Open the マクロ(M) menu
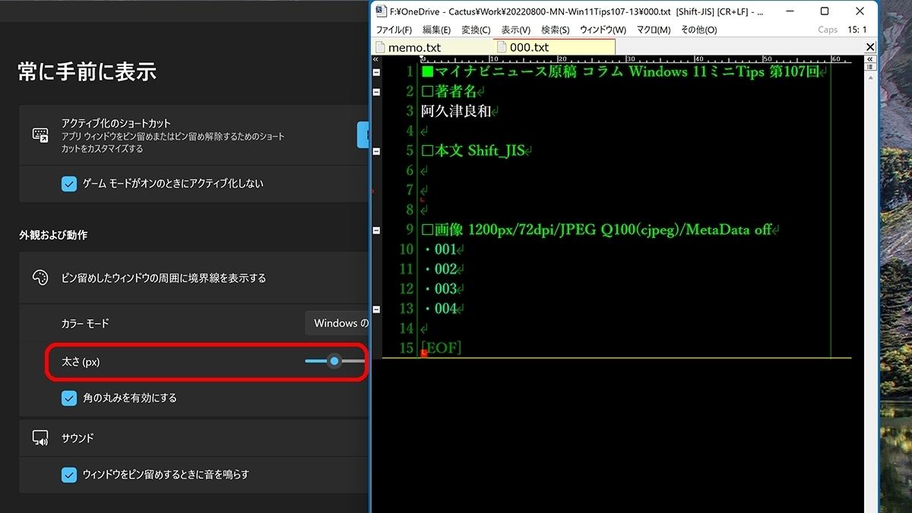 [654, 30]
